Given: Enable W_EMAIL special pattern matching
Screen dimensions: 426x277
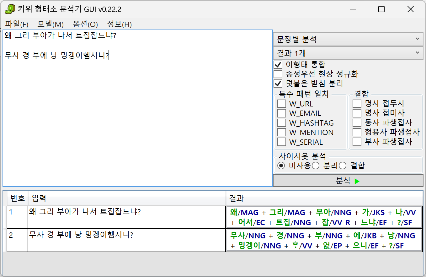Looking at the screenshot, I should pyautogui.click(x=281, y=113).
